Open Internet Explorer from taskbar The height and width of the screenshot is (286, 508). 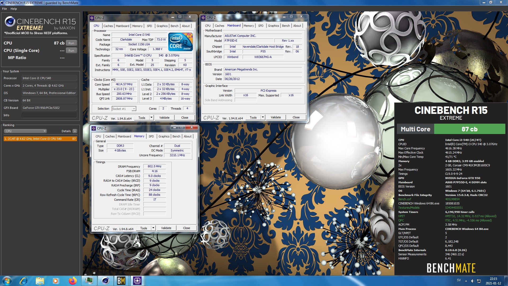[24, 281]
